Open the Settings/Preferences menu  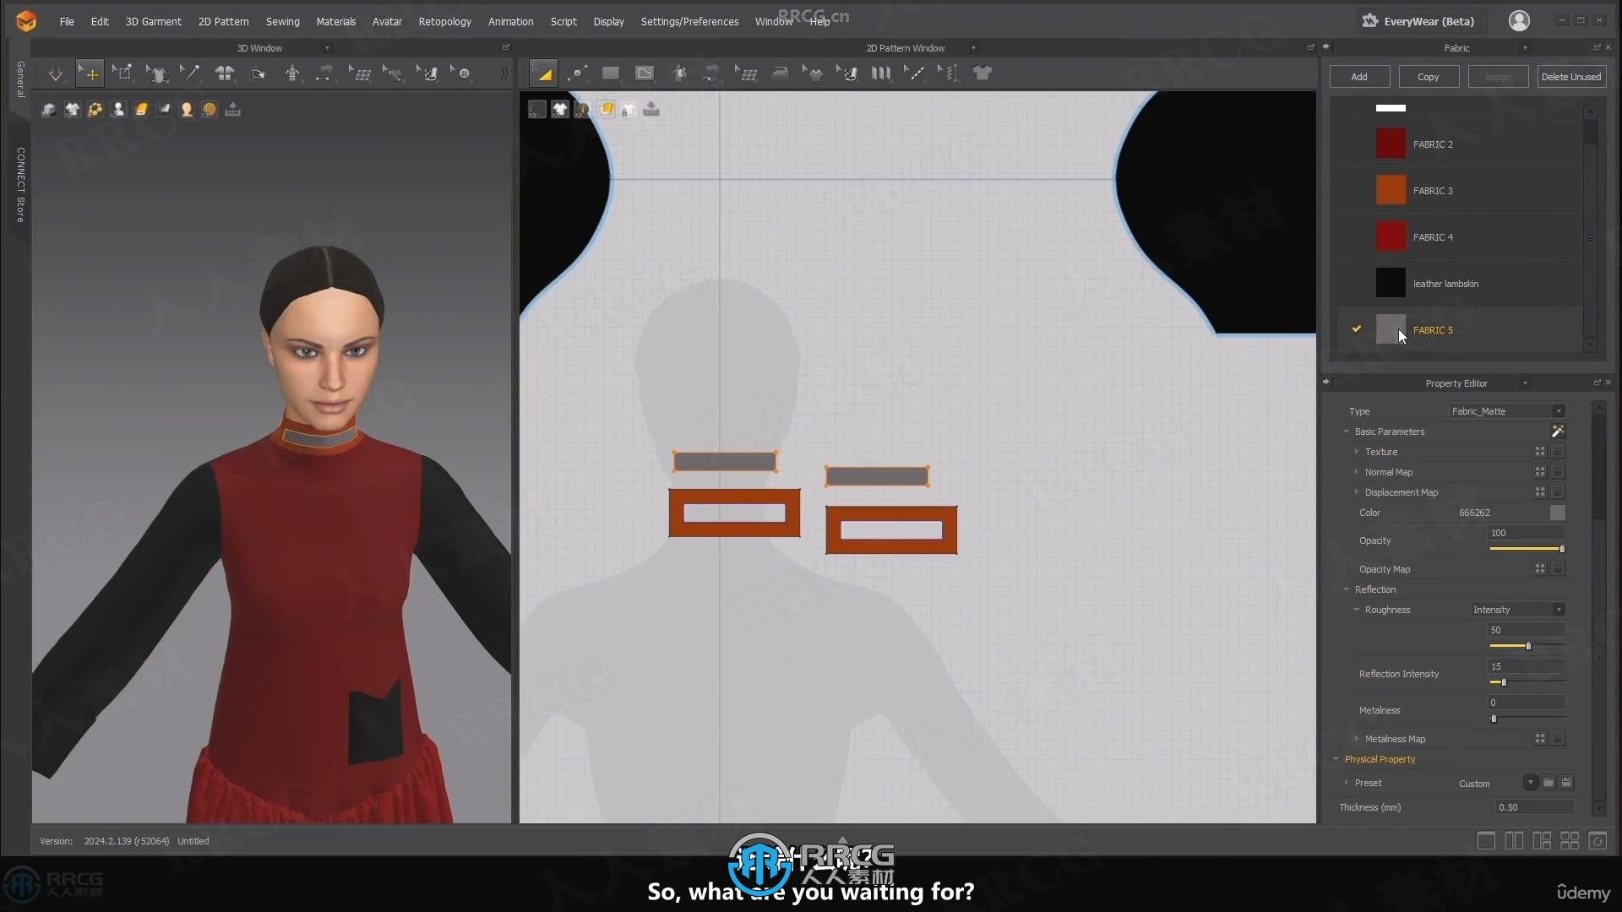689,21
